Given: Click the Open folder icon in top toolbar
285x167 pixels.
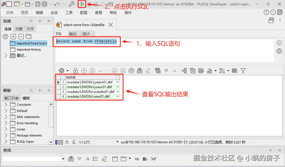Looking at the screenshot, I should [x=27, y=4].
